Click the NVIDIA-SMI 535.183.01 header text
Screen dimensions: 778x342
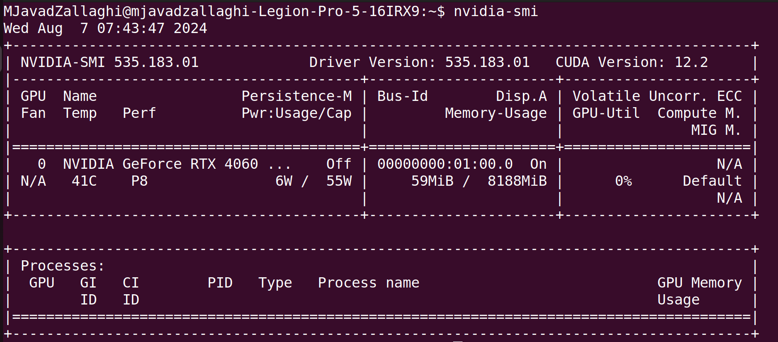tap(109, 62)
